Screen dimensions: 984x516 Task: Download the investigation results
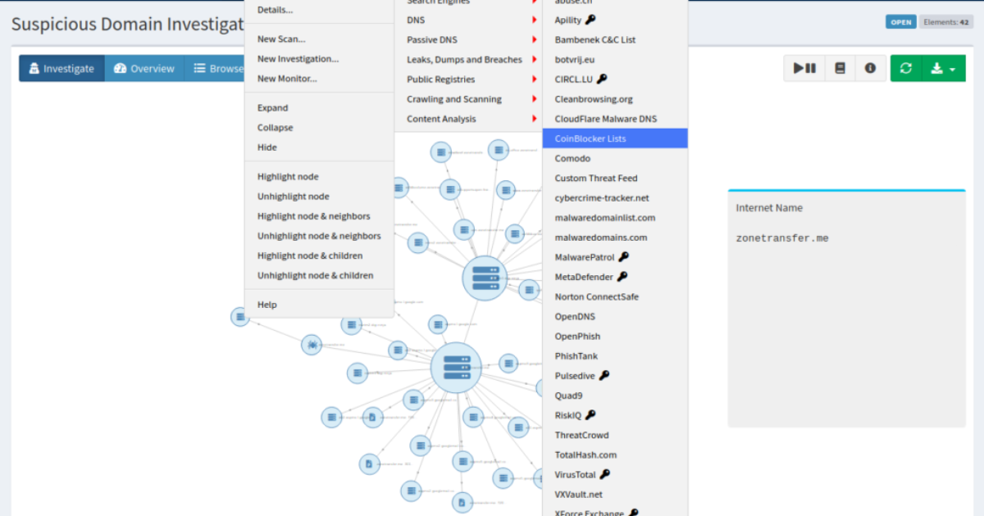click(x=937, y=68)
